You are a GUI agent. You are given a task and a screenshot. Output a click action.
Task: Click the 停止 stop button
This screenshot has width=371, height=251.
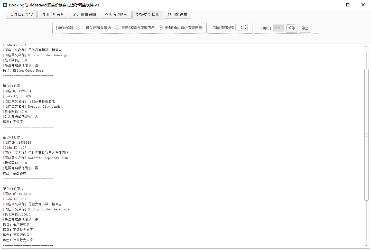pyautogui.click(x=305, y=28)
